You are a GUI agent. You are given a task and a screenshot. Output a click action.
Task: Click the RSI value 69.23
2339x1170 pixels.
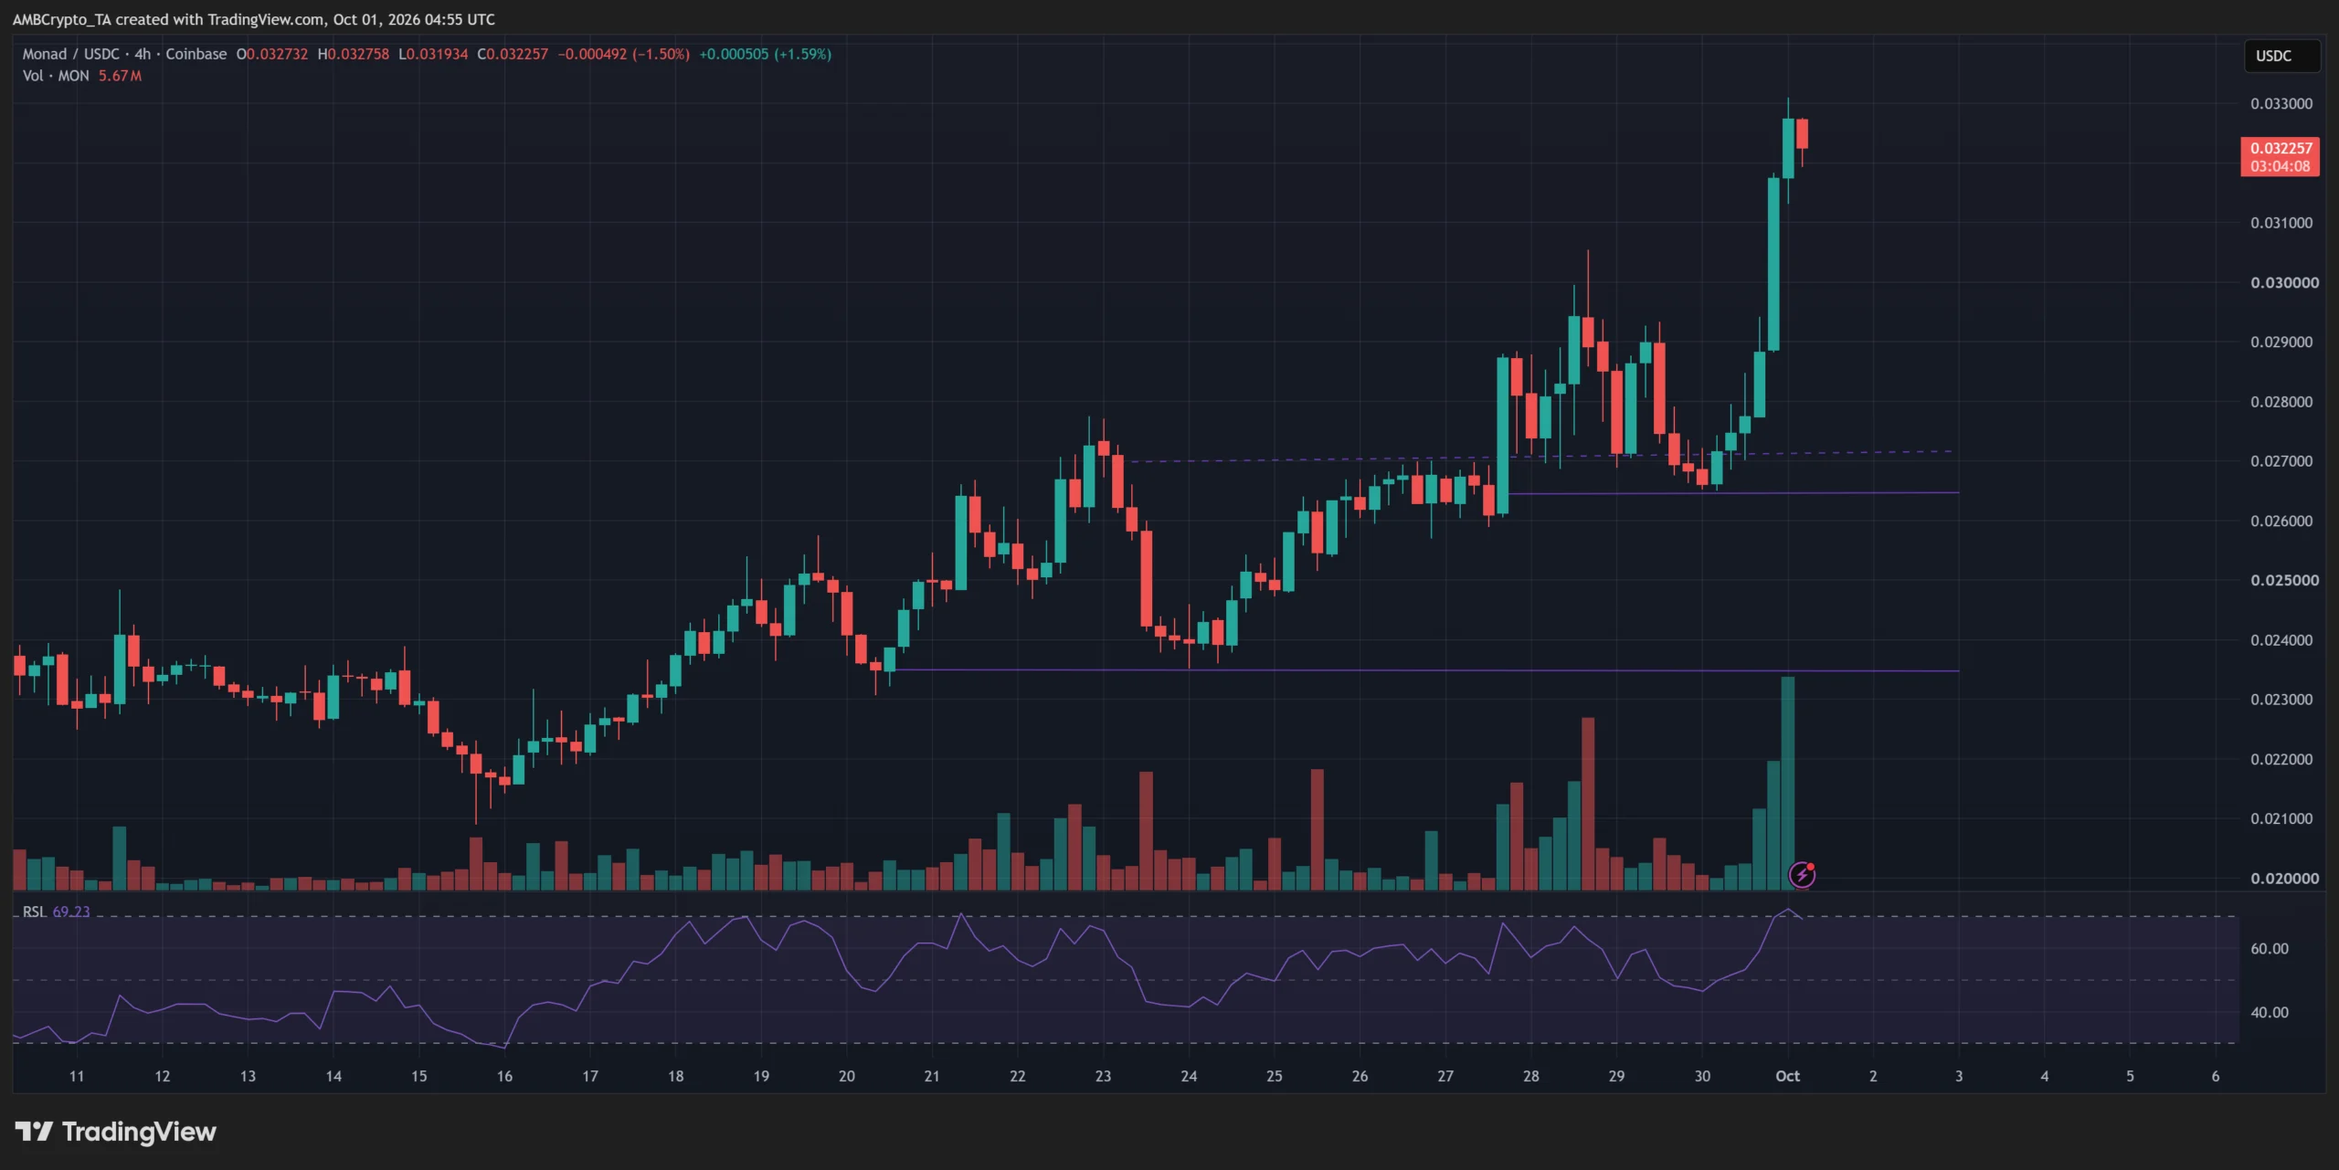[71, 912]
